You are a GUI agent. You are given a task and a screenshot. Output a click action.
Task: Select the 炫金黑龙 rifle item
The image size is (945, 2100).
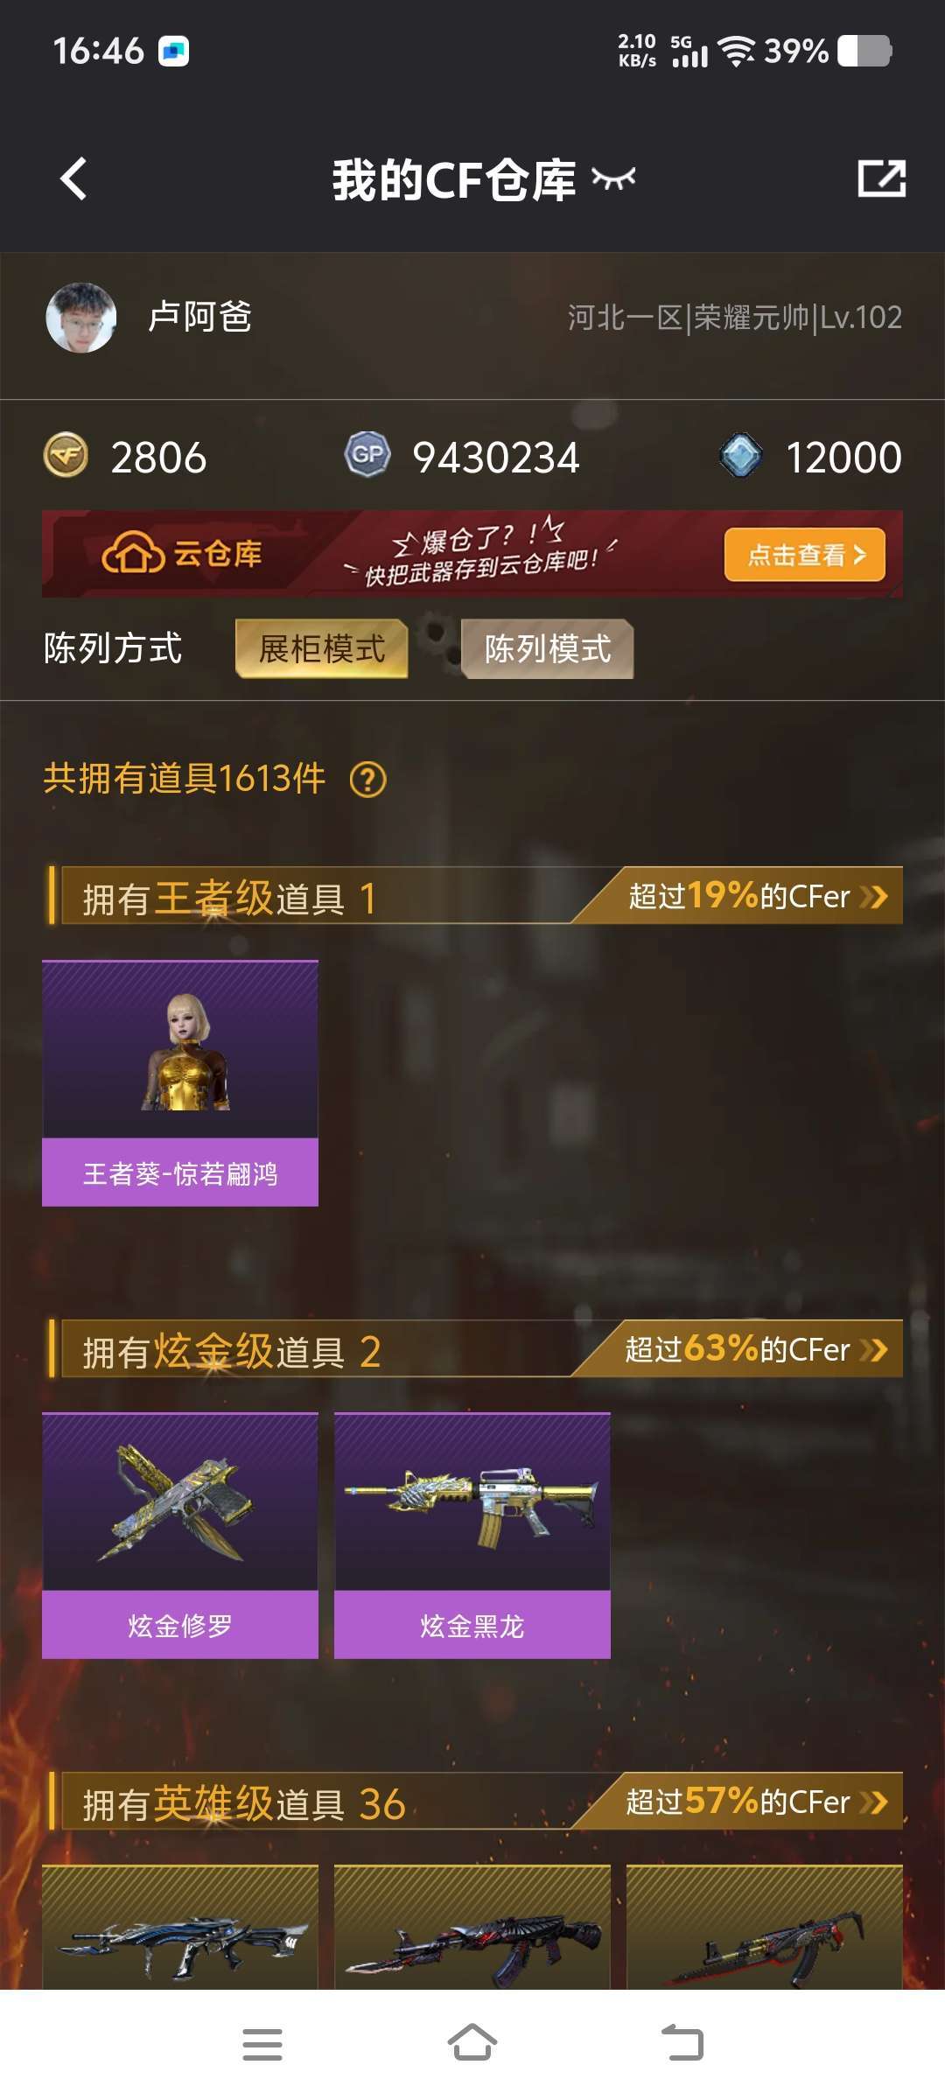pyautogui.click(x=472, y=1536)
